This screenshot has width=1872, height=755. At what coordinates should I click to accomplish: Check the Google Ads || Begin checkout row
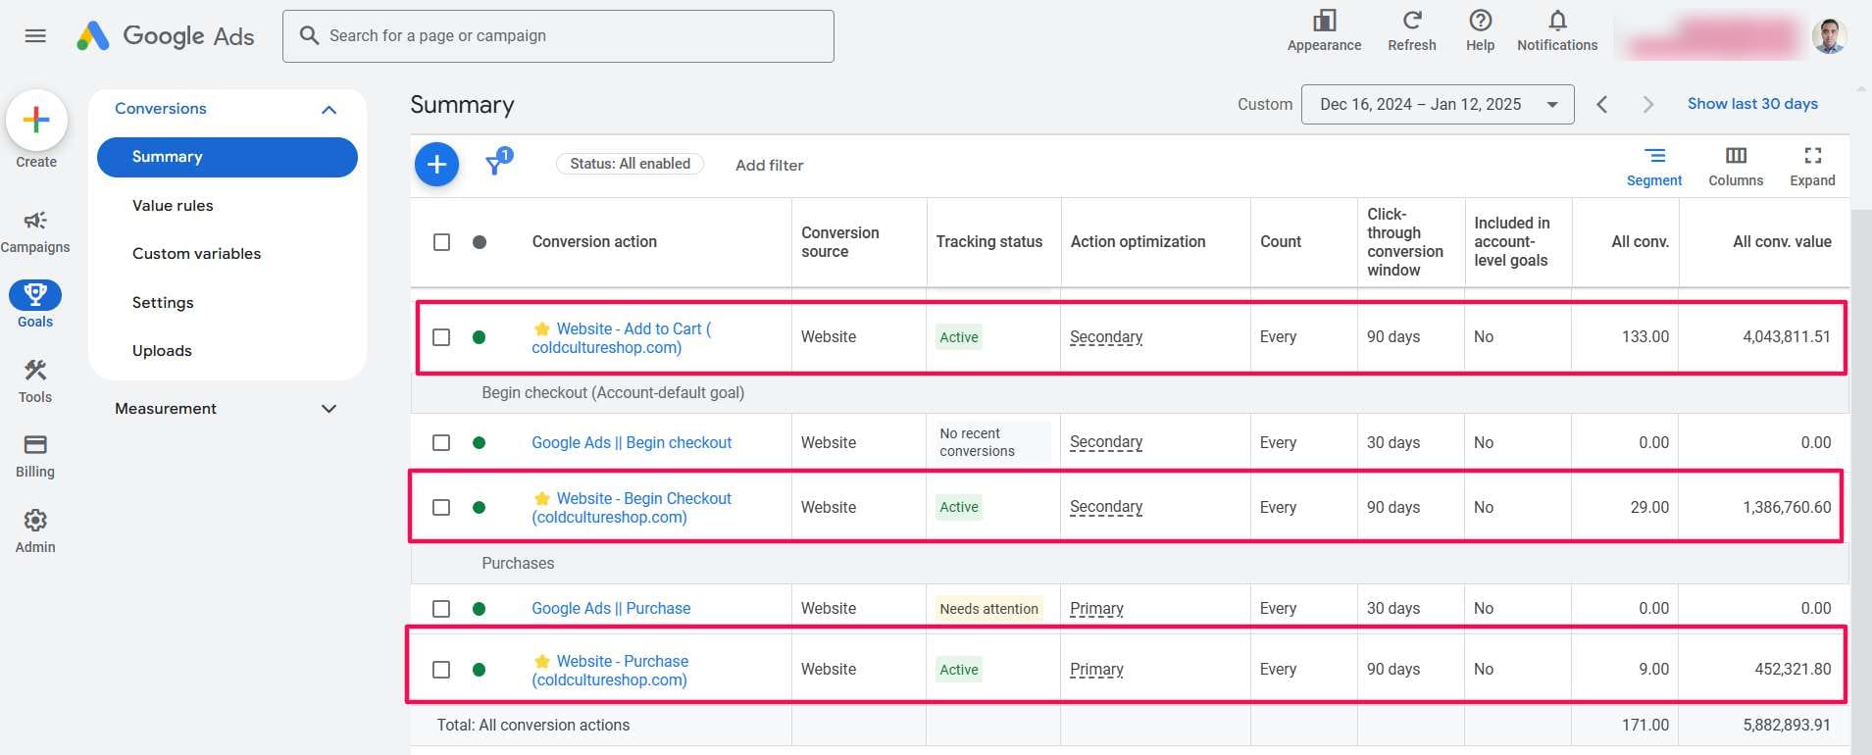(x=442, y=443)
